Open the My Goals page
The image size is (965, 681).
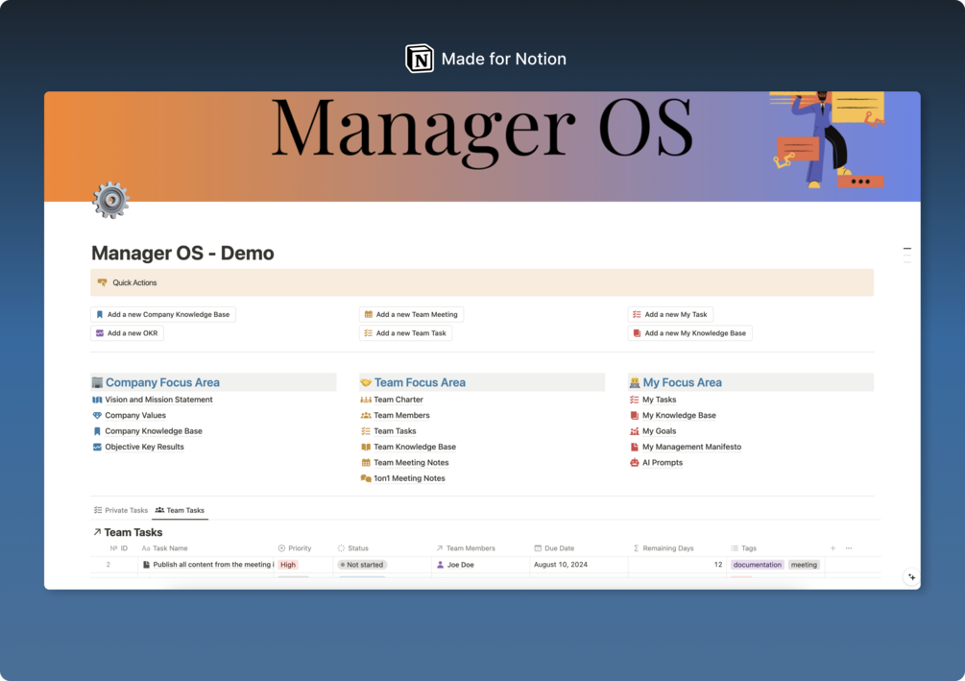click(659, 431)
